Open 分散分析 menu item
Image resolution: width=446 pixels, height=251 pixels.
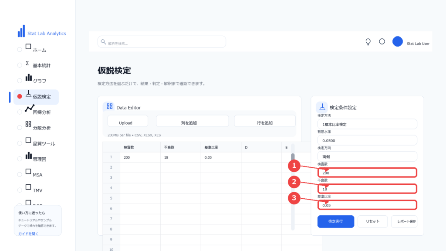click(41, 128)
